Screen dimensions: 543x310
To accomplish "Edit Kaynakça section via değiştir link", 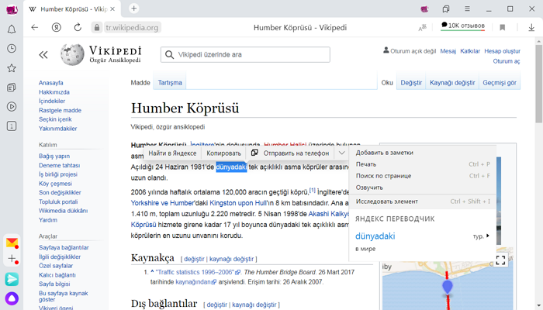I will (x=194, y=259).
